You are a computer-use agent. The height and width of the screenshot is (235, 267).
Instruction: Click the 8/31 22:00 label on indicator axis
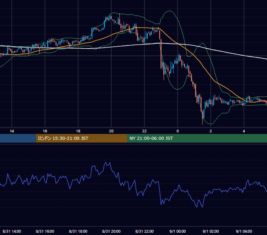tap(144, 231)
